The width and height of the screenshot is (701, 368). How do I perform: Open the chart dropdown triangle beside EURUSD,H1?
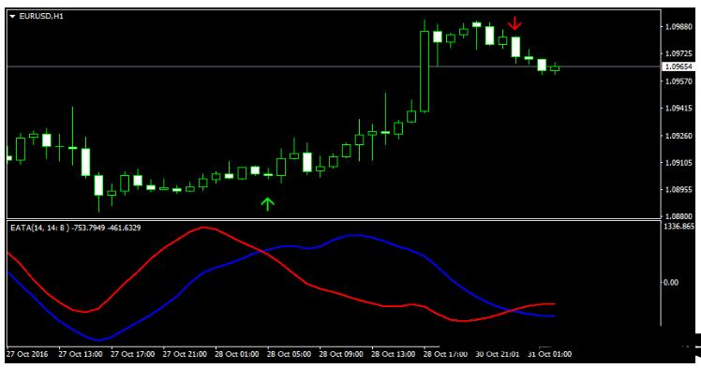tap(12, 17)
